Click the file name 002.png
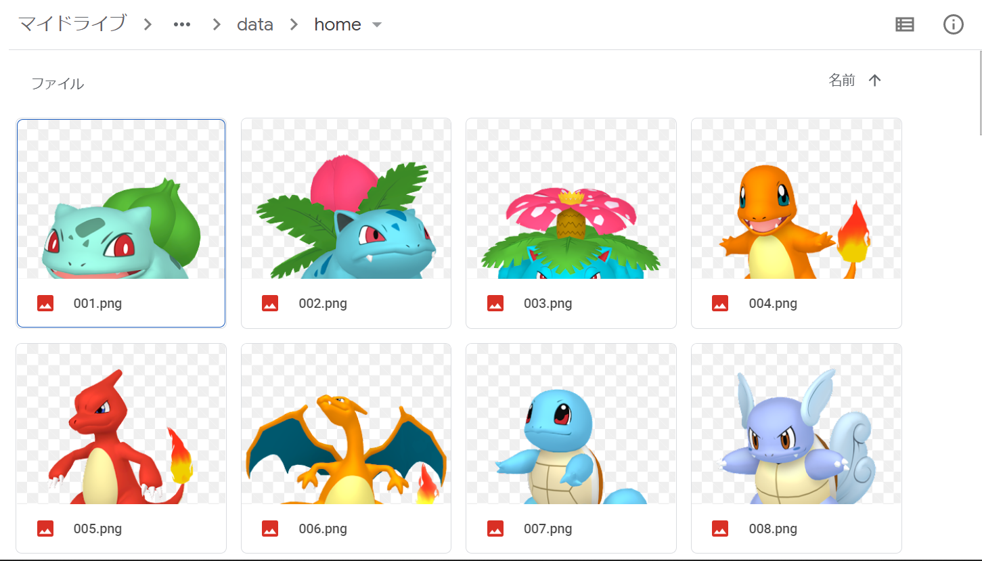The height and width of the screenshot is (561, 982). [323, 304]
